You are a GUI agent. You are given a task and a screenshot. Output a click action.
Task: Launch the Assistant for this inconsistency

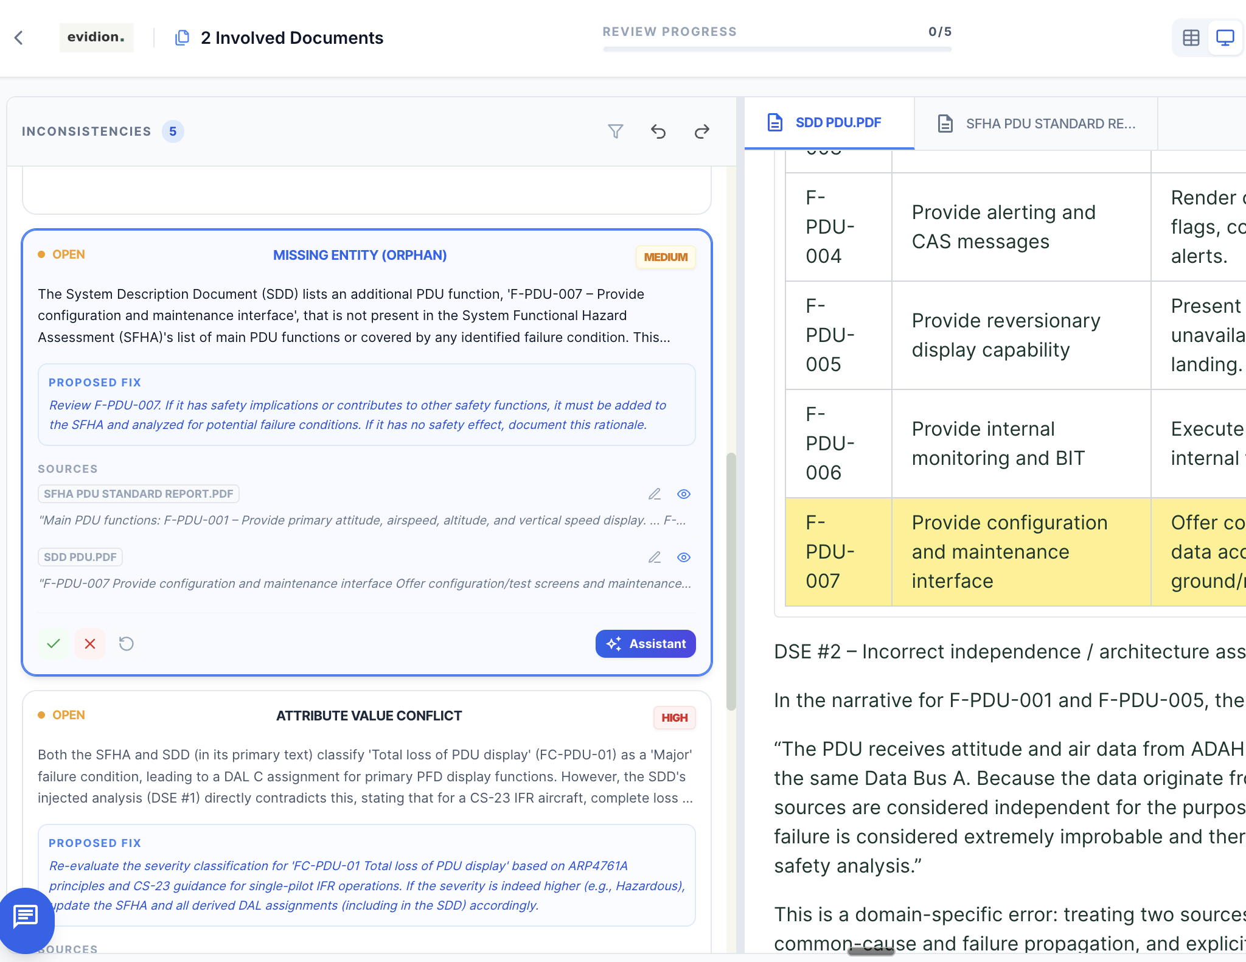click(x=646, y=643)
